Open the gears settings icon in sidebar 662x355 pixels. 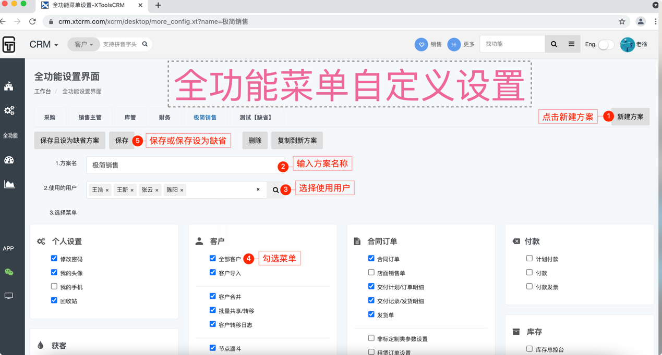[x=9, y=110]
